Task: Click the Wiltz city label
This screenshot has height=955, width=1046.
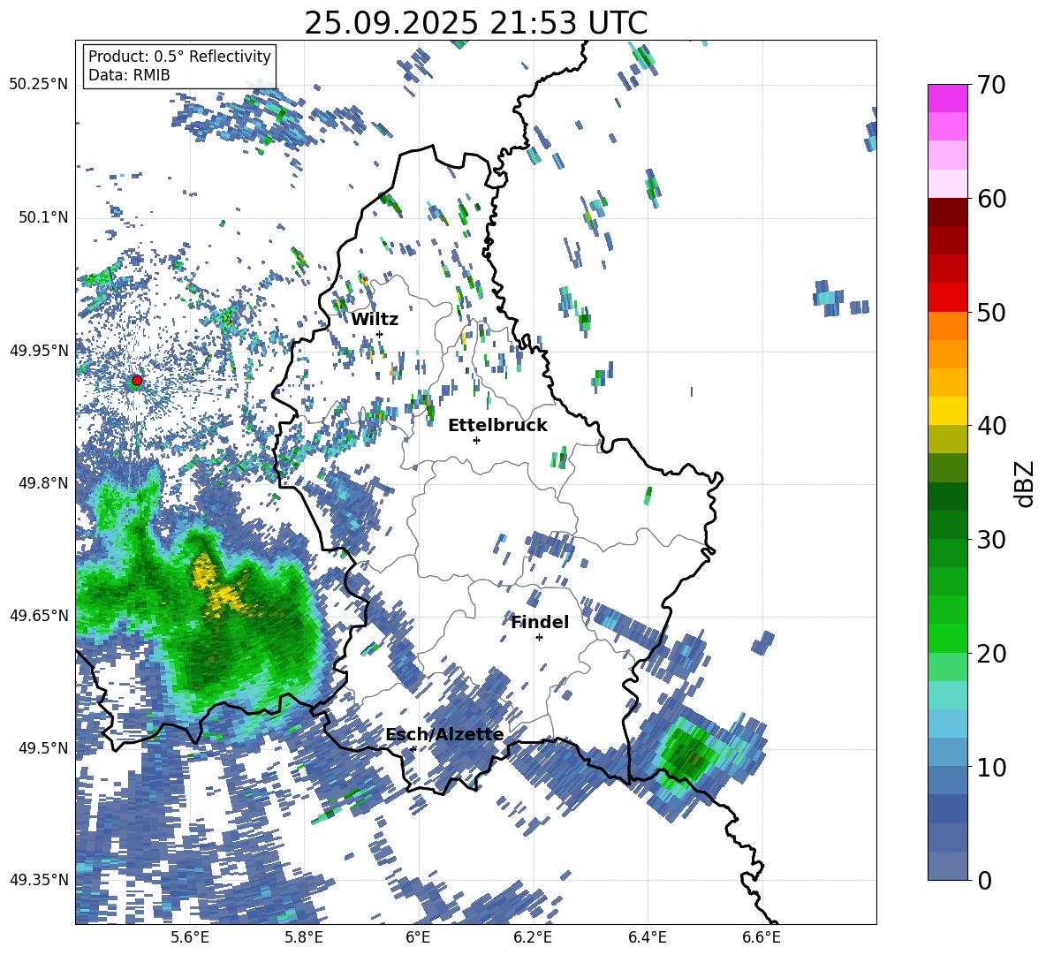Action: pyautogui.click(x=375, y=319)
